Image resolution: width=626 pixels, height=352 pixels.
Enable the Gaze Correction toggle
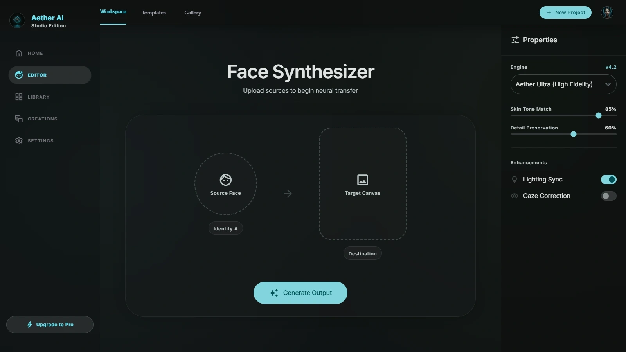[609, 196]
